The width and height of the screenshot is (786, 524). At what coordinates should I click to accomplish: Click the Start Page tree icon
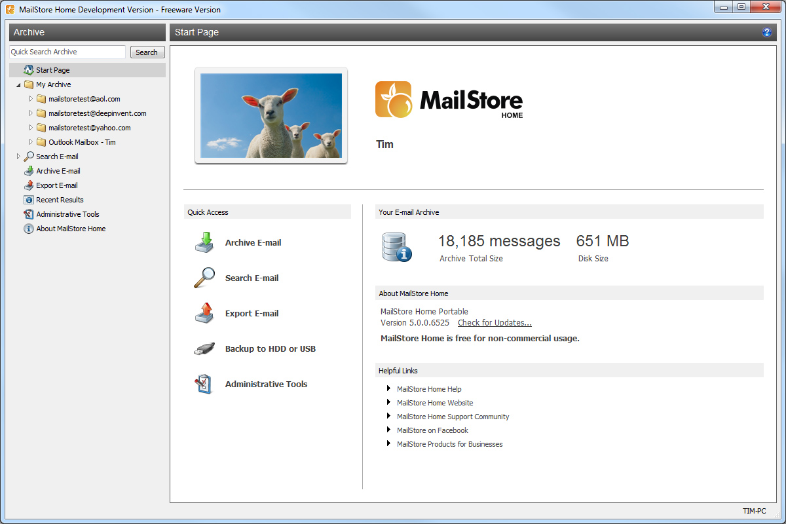[29, 70]
